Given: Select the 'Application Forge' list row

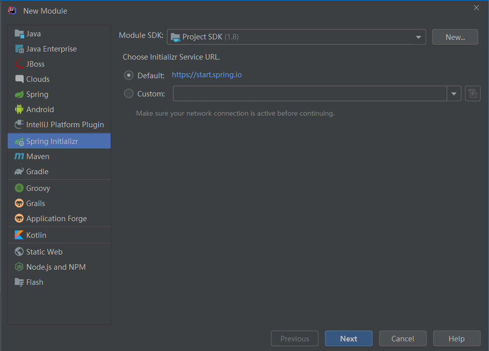Looking at the screenshot, I should 59,219.
